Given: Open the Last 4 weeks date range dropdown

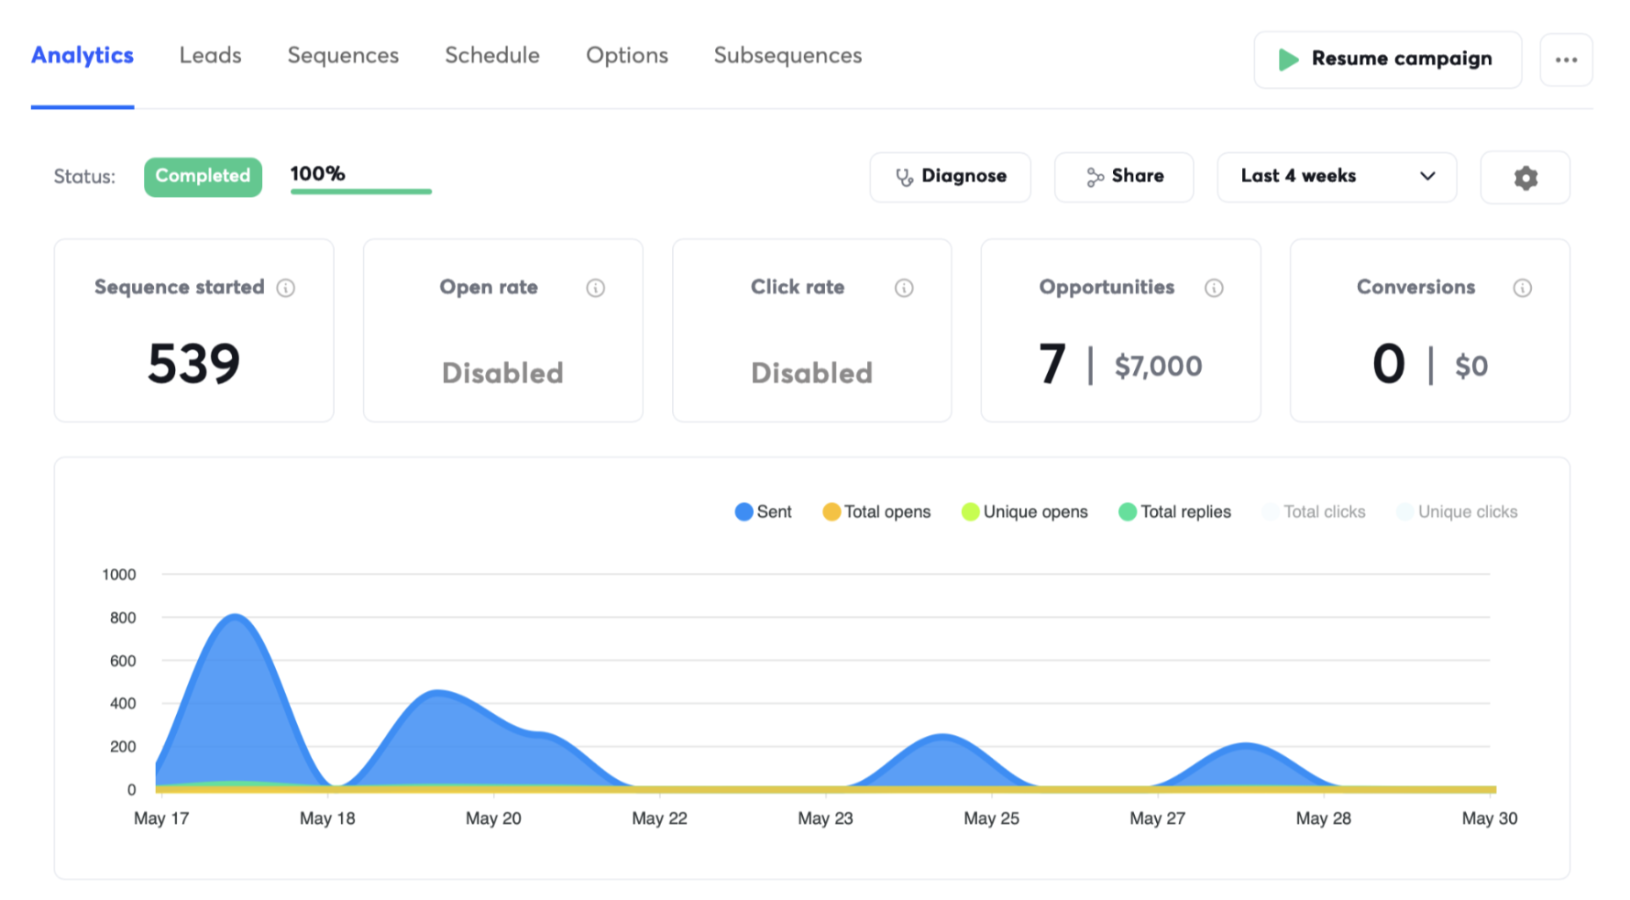Looking at the screenshot, I should 1337,177.
